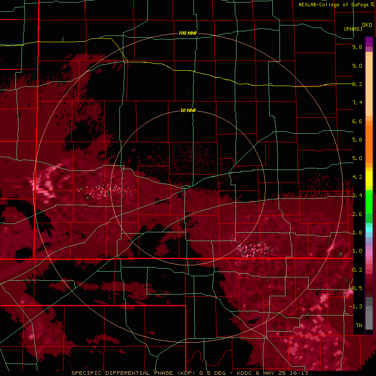The image size is (376, 376).
Task: Click the yellow band of the color bar
Action: [369, 179]
